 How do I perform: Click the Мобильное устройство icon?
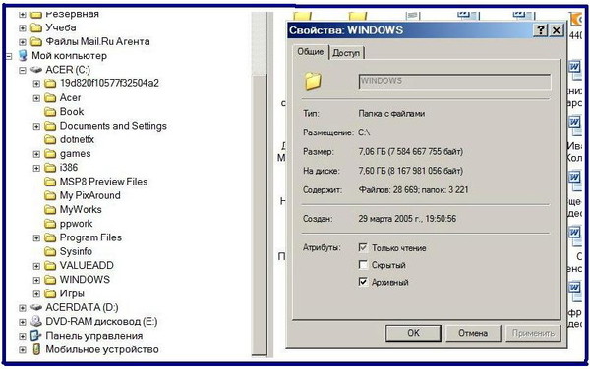pyautogui.click(x=36, y=349)
